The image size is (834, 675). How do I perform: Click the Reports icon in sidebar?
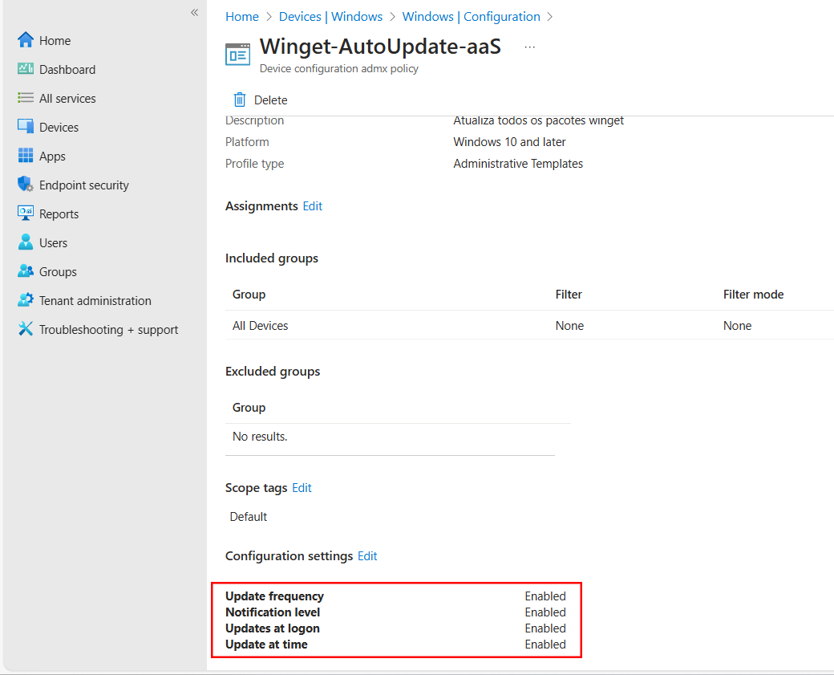click(x=26, y=213)
